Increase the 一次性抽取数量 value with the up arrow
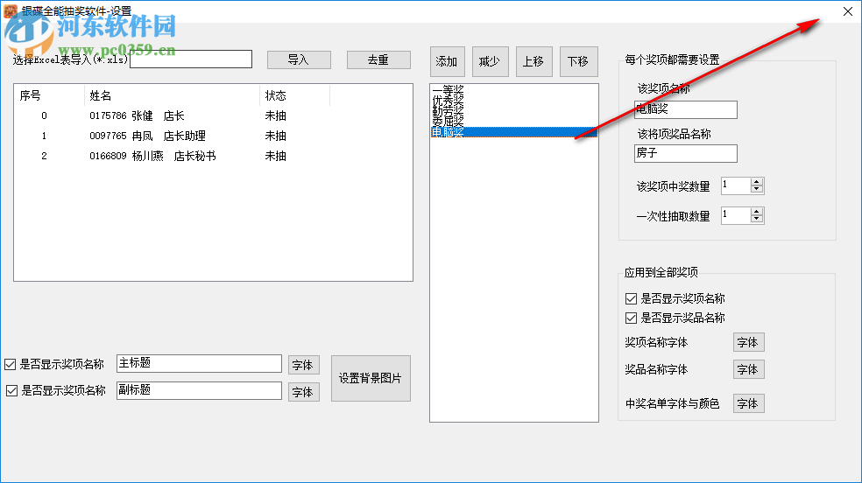 [757, 212]
